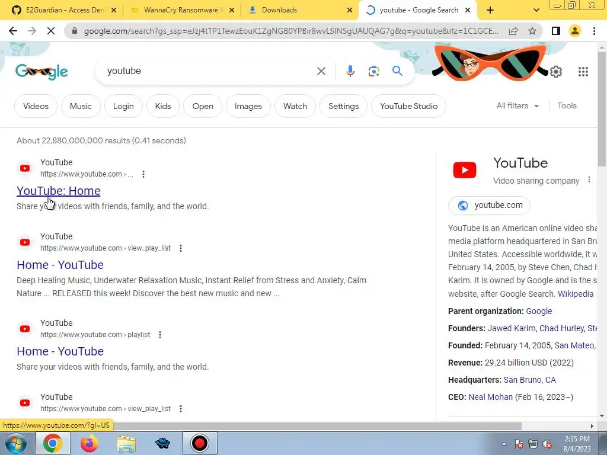The image size is (607, 455).
Task: Select the Music filter chip
Action: point(81,106)
